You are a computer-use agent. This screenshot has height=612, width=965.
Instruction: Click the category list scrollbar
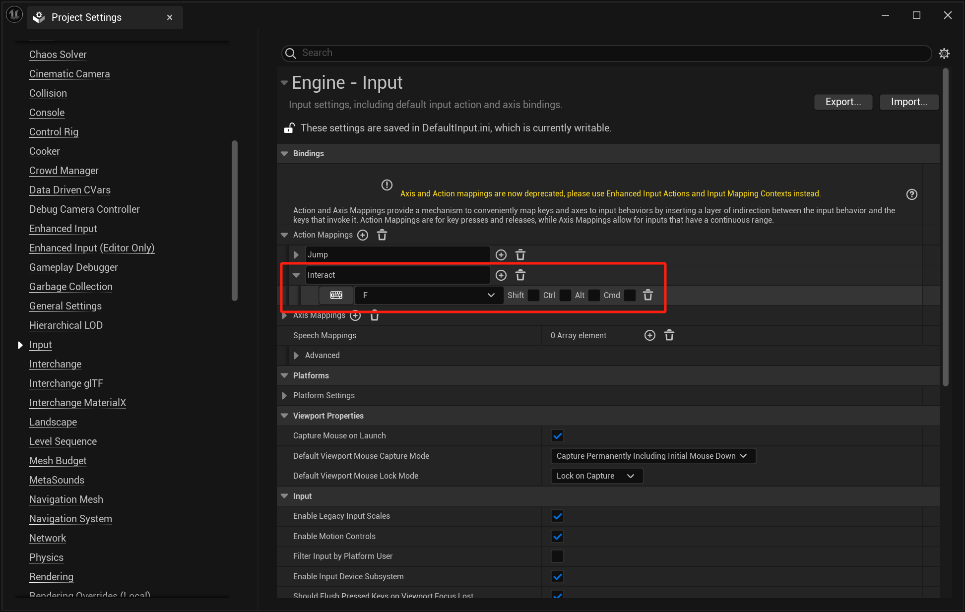235,221
